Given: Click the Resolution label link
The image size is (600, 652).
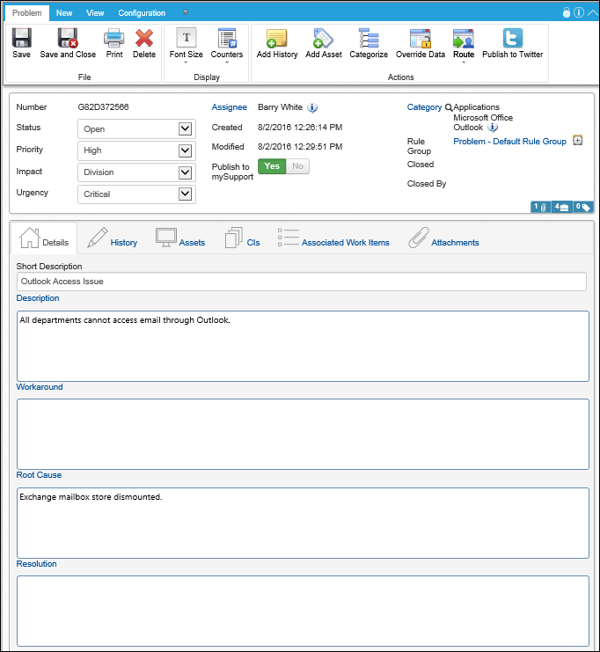Looking at the screenshot, I should [37, 564].
